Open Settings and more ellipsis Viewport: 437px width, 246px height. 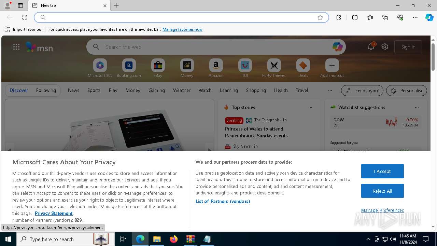coord(415,17)
